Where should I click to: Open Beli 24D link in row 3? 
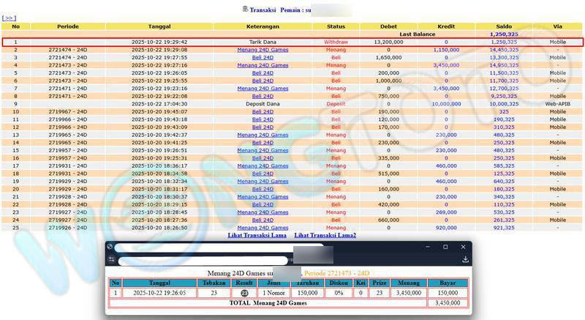pos(263,57)
